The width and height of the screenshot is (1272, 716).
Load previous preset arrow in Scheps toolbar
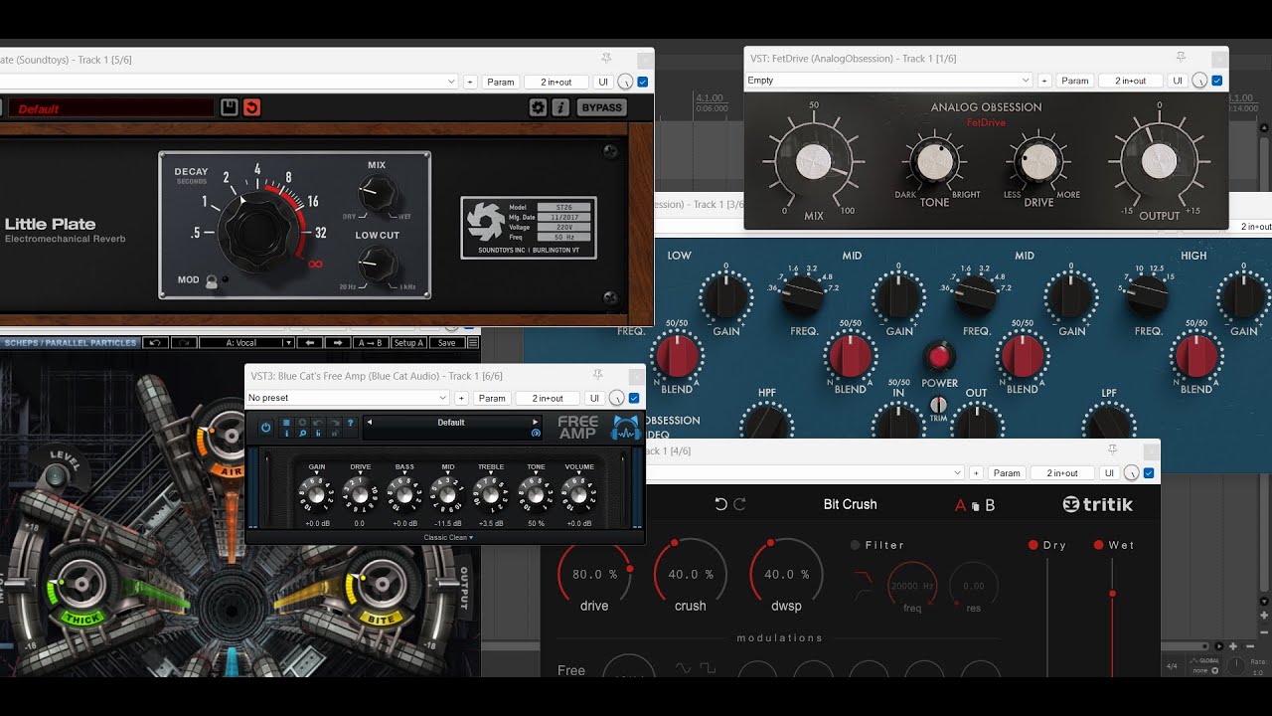tap(309, 343)
